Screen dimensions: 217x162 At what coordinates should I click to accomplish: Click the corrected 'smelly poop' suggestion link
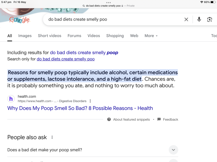click(84, 52)
